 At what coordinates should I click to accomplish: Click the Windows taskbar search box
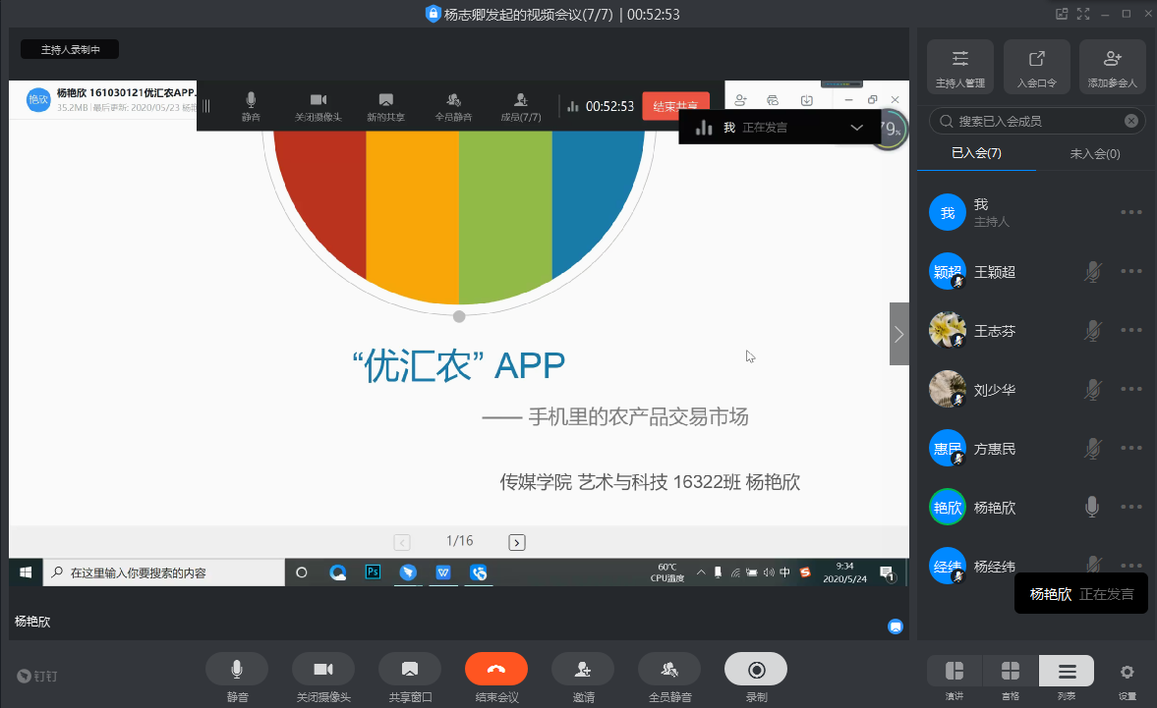tap(164, 572)
